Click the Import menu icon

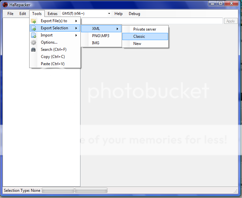[33, 35]
